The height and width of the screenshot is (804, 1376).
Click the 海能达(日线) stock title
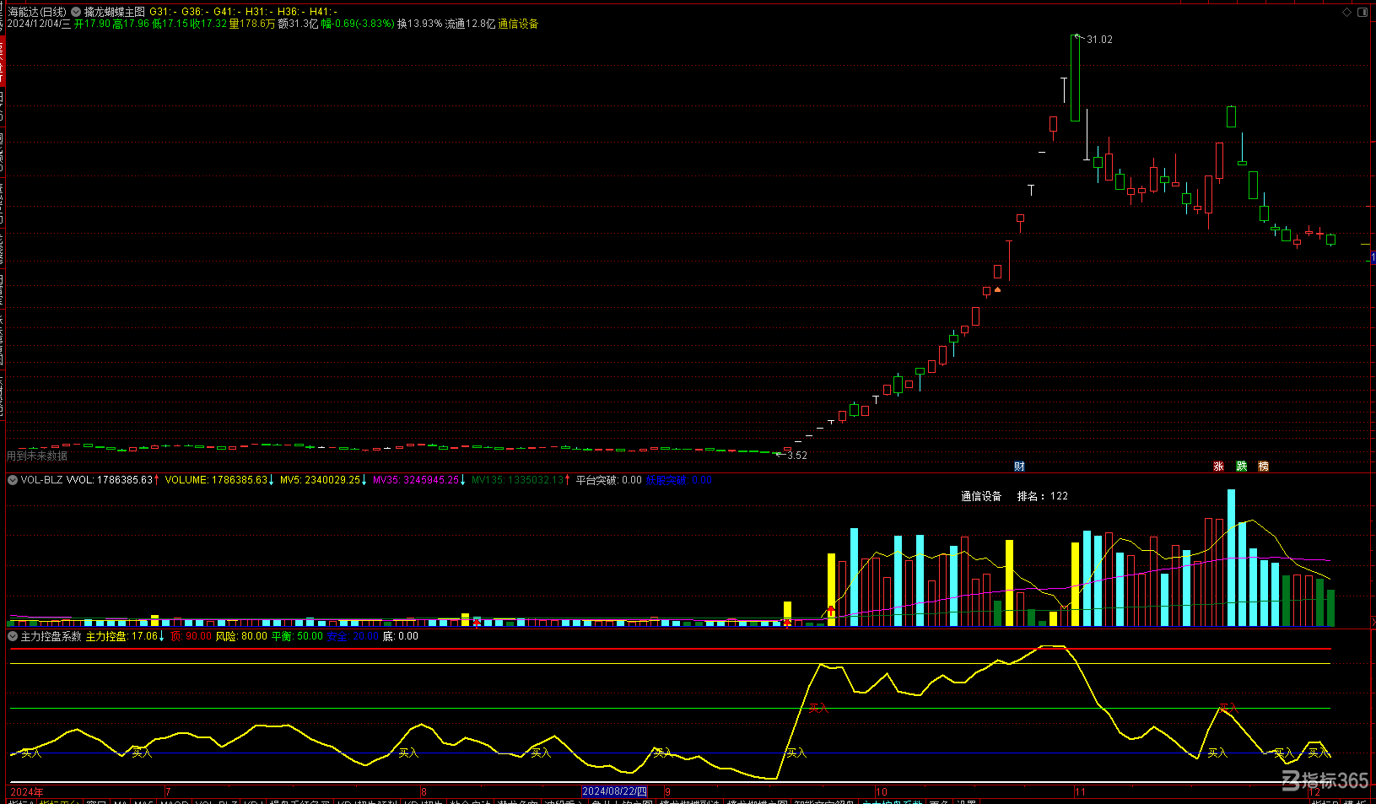coord(37,12)
